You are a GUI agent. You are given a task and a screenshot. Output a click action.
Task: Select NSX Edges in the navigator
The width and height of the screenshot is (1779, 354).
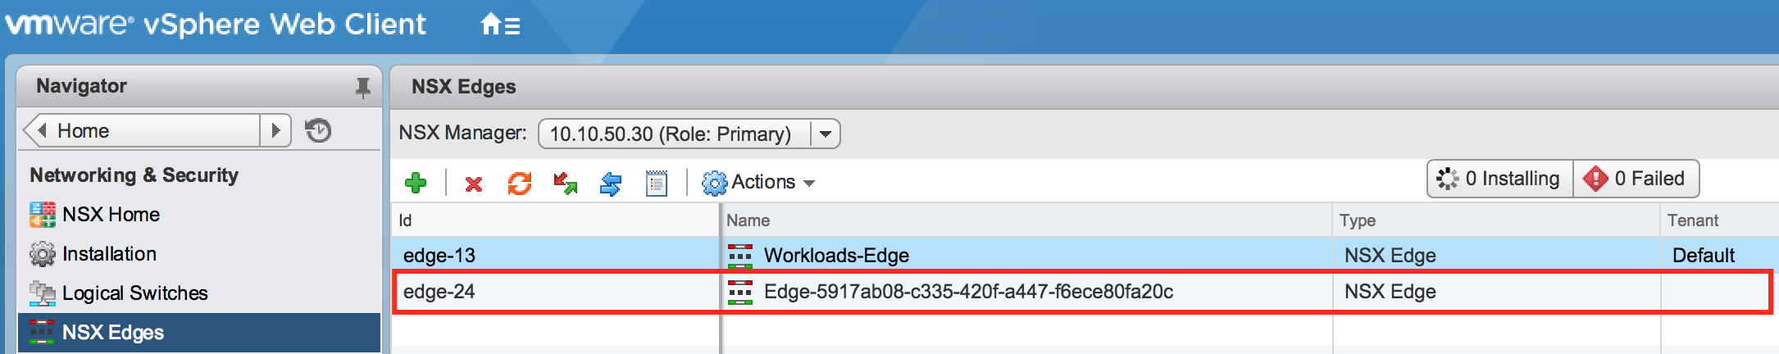click(113, 333)
